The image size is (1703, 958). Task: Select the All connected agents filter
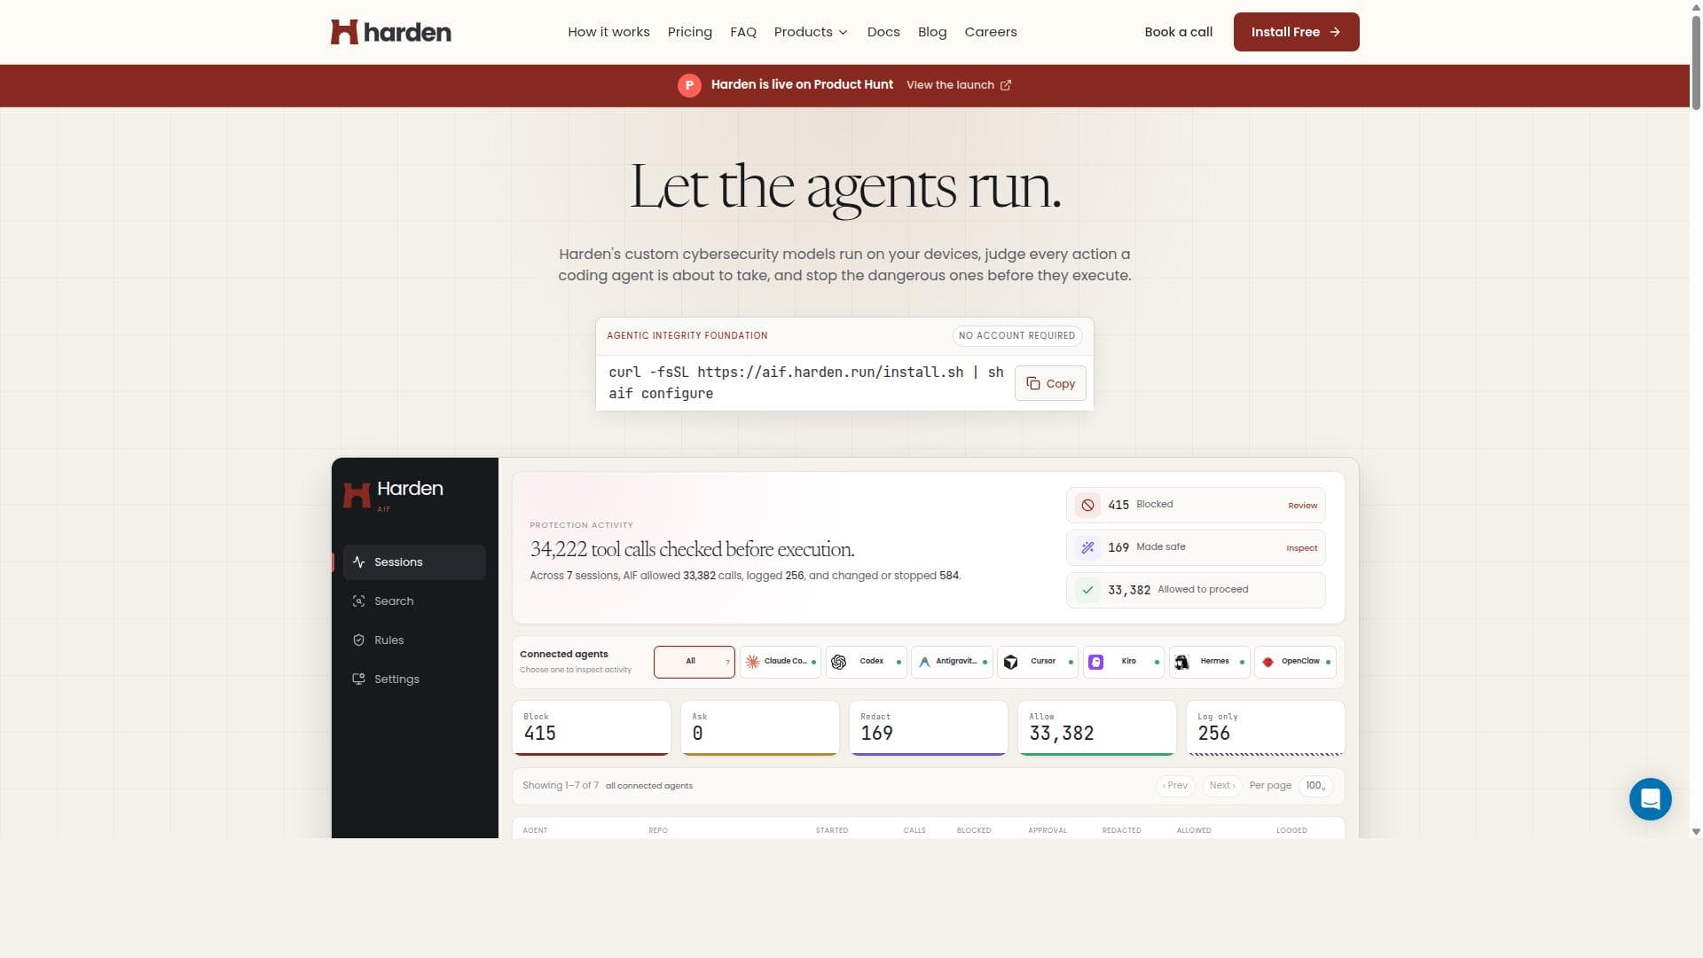pyautogui.click(x=695, y=662)
